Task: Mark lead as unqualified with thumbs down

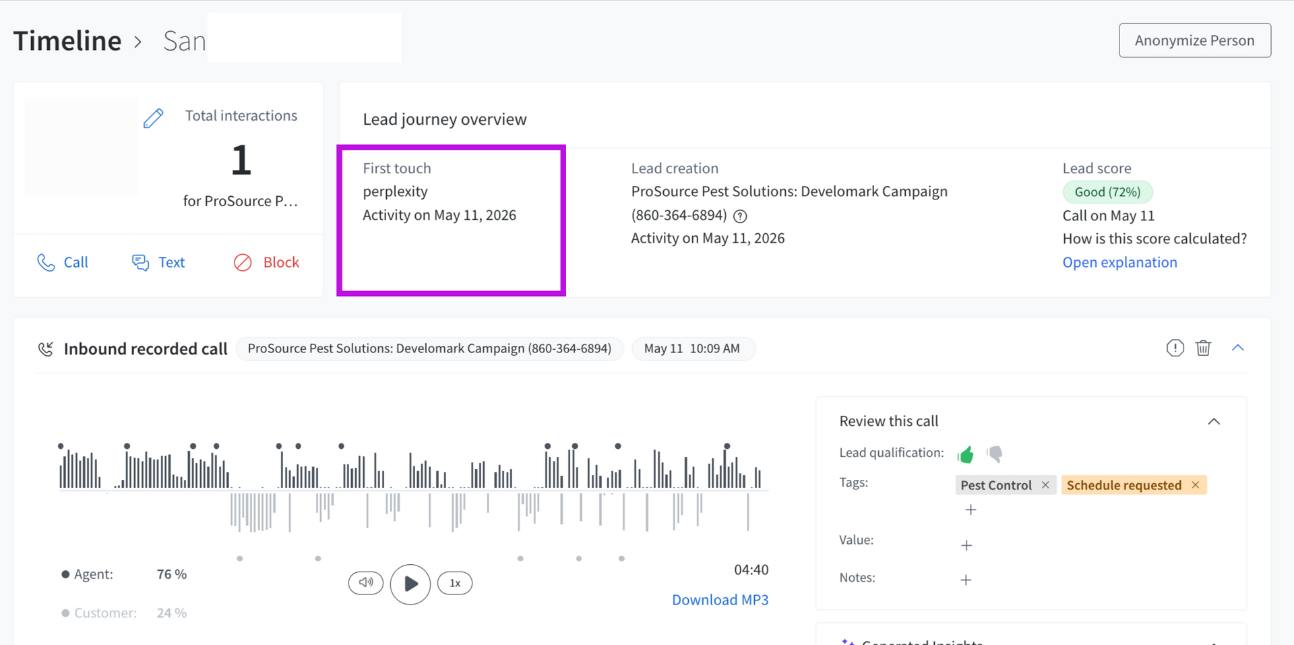Action: tap(994, 454)
